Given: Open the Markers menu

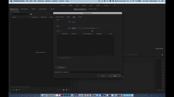Looking at the screenshot, I should (x=48, y=1).
